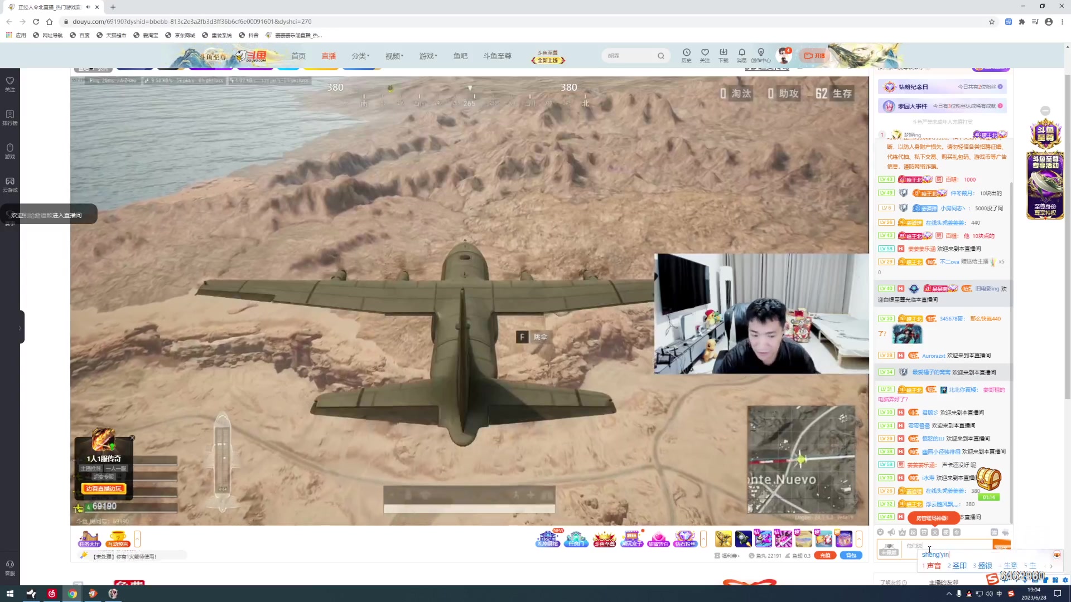Expand the 视频 dropdown menu
1071x602 pixels.
(394, 56)
